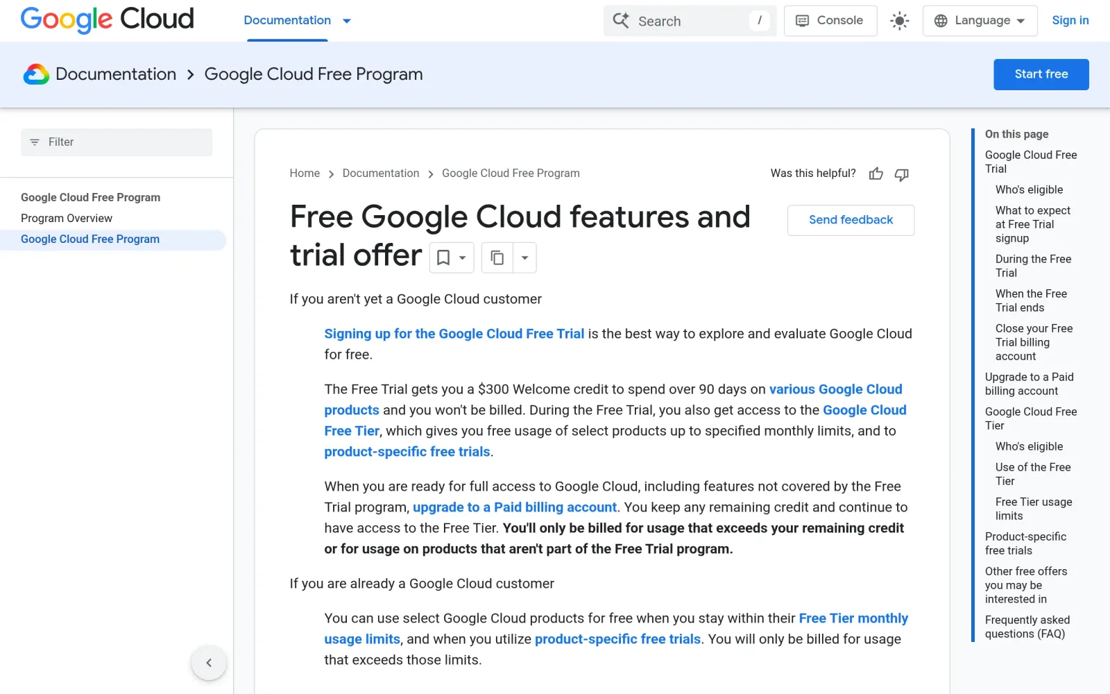Click the Google Cloud icon beside Documentation

[36, 74]
